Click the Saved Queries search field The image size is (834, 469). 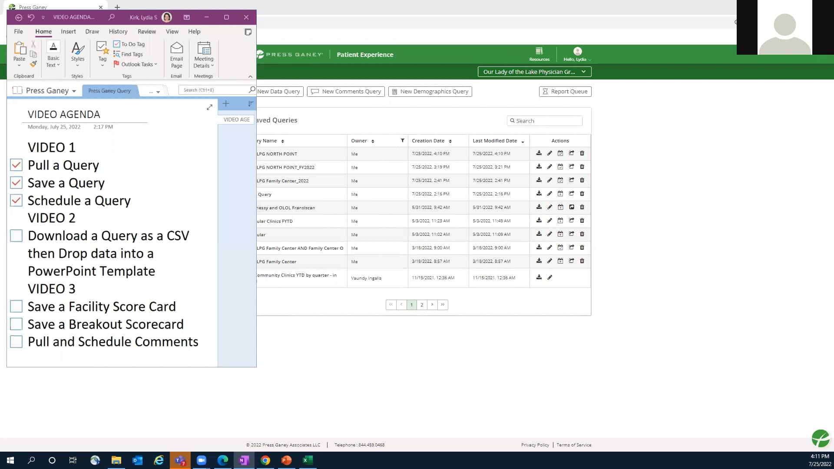[x=544, y=120]
